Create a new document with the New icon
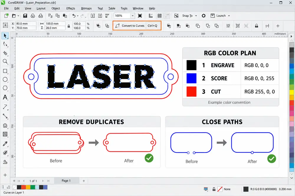295x196 pixels. pyautogui.click(x=6, y=16)
